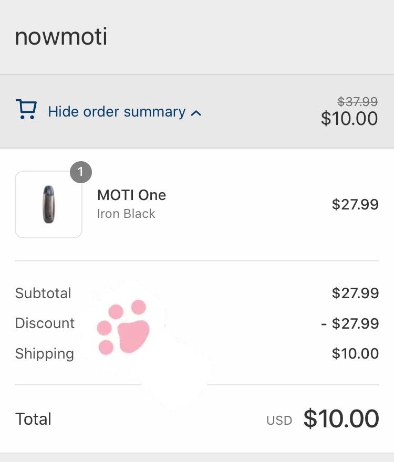Viewport: 394px width, 462px height.
Task: Click the Shipping cost $10.00
Action: (x=355, y=353)
